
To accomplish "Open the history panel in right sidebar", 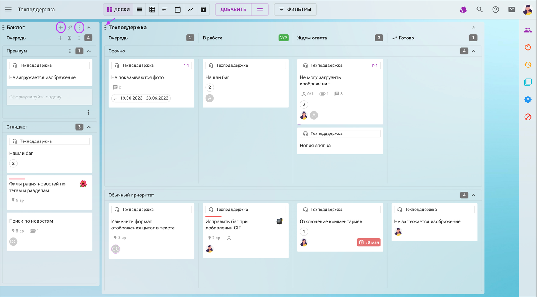I will [x=528, y=65].
